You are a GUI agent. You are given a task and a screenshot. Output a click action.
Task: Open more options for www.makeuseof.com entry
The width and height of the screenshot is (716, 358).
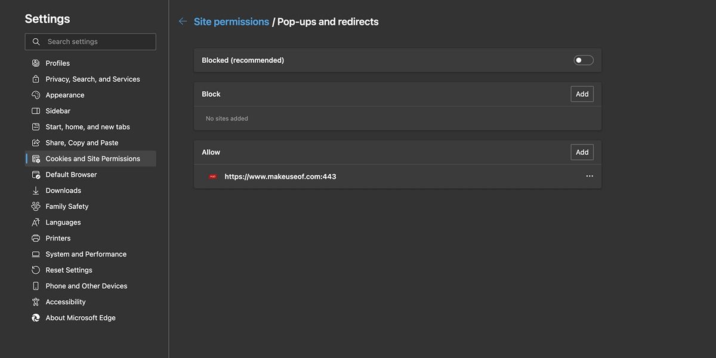[x=590, y=175]
